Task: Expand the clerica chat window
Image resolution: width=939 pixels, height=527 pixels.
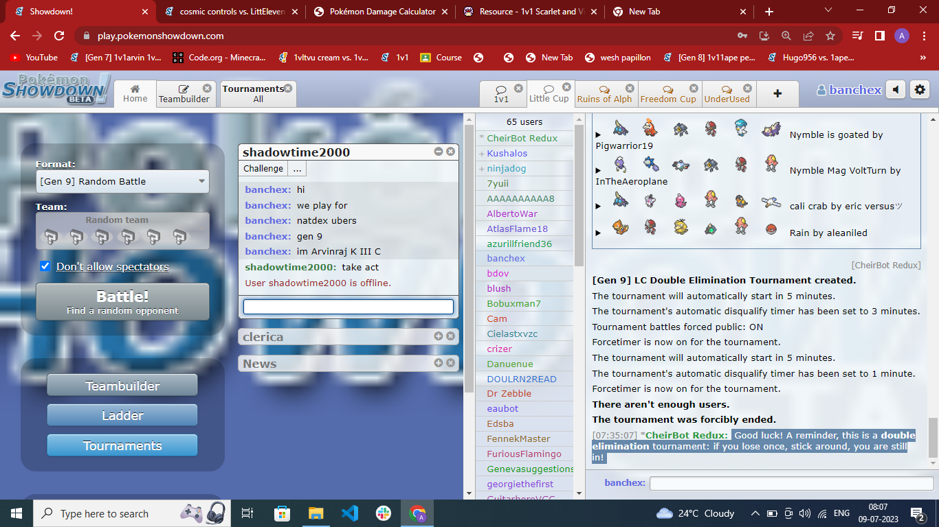Action: [439, 336]
